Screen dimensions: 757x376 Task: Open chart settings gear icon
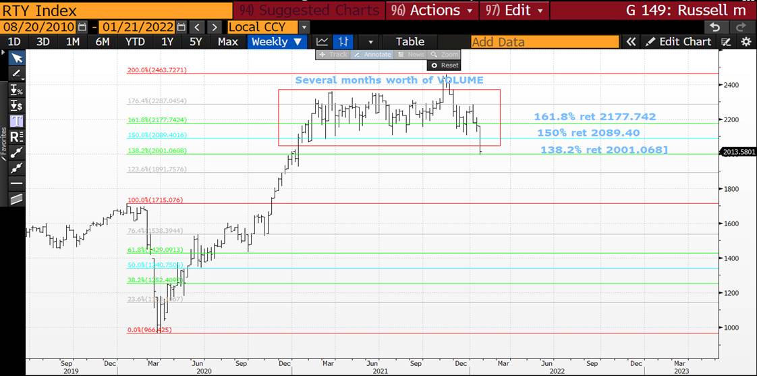(746, 42)
